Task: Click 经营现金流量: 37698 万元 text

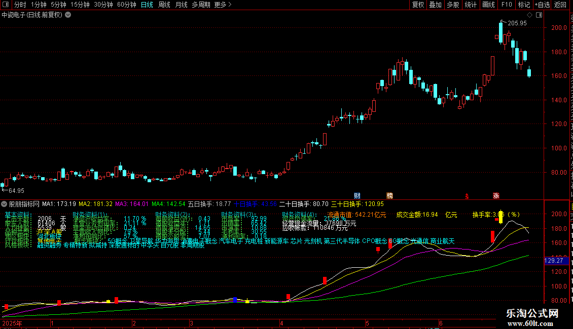Action: [319, 223]
